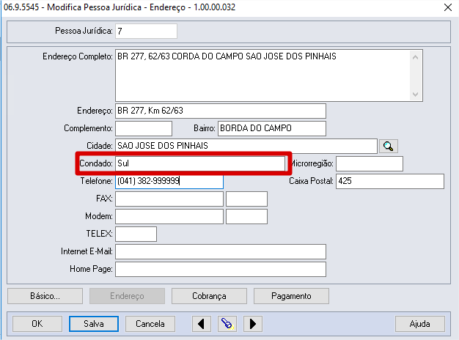This screenshot has width=459, height=340.
Task: Switch to the Pagamento section
Action: [291, 296]
